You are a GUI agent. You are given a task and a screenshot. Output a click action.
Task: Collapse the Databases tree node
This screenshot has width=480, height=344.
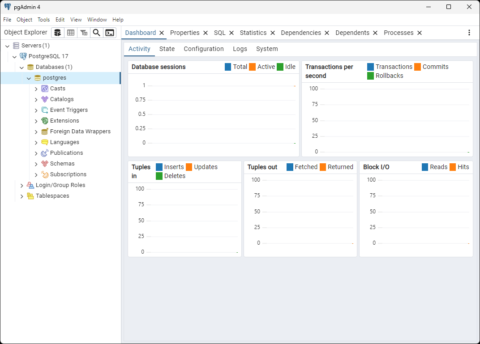click(x=22, y=67)
